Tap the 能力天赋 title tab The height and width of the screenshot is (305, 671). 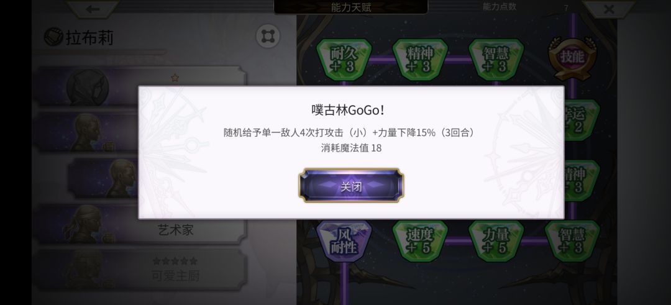point(351,7)
